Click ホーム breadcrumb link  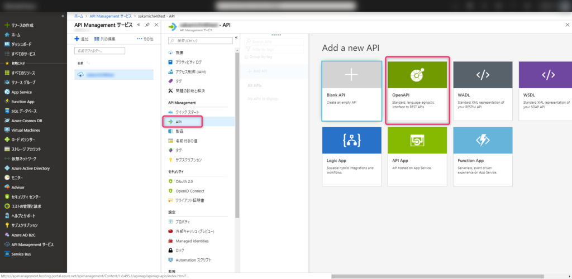pos(78,16)
